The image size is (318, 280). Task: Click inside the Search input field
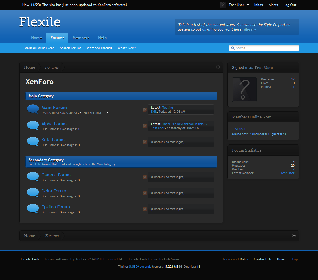(264, 48)
